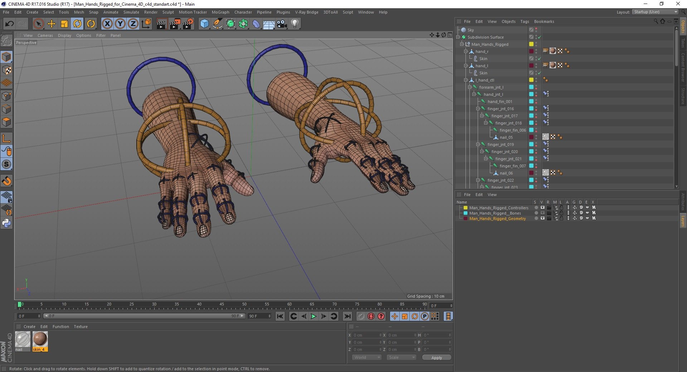This screenshot has height=372, width=687.
Task: Click the Python script icon in left sidebar
Action: (x=6, y=223)
